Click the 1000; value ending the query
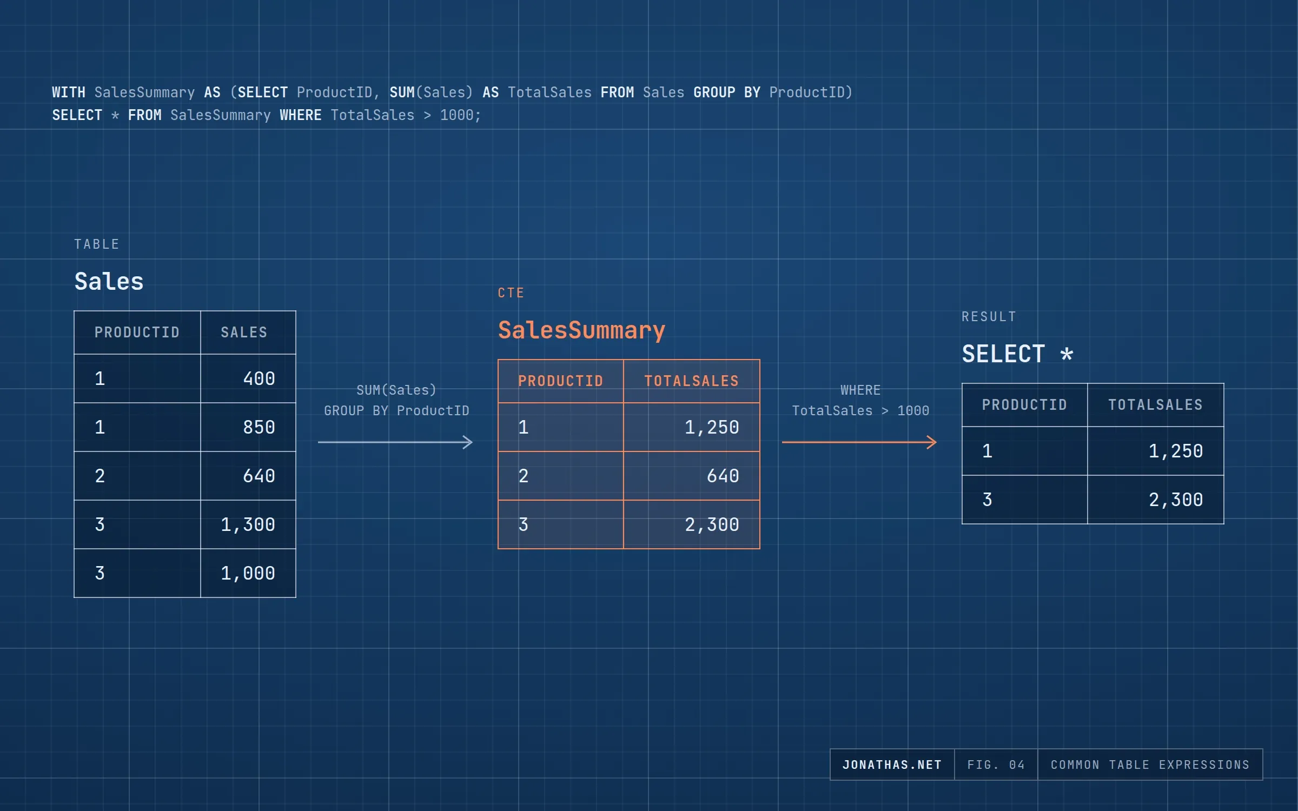The width and height of the screenshot is (1298, 811). point(460,115)
